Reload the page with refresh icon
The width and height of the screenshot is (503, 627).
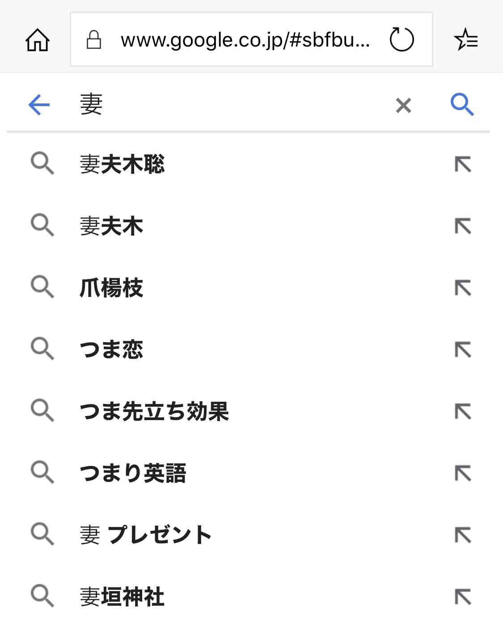(x=402, y=39)
